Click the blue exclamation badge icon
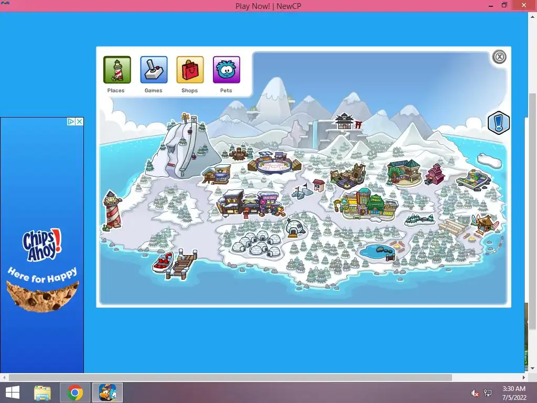The width and height of the screenshot is (537, 403). click(x=499, y=123)
